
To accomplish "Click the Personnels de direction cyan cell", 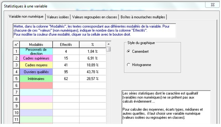I will (x=36, y=52).
